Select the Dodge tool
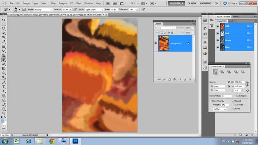Screen dimensions: 258x145 pyautogui.click(x=4, y=77)
